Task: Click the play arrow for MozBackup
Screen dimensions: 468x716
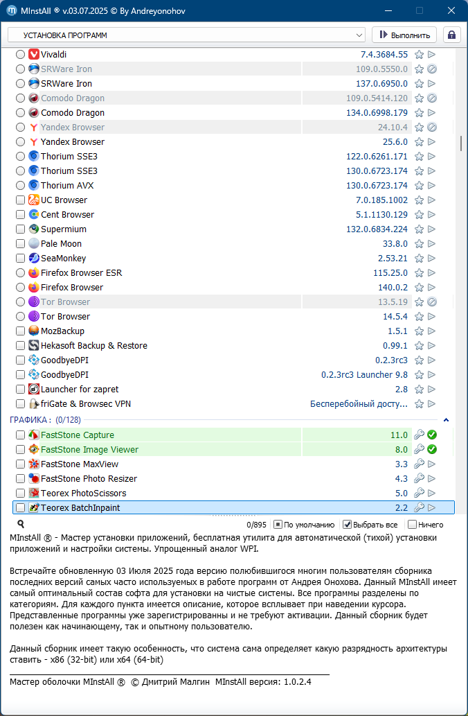Action: (431, 331)
